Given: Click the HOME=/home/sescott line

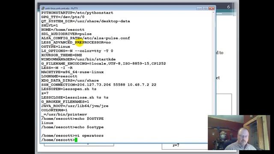Looking at the screenshot, I should (x=63, y=30).
